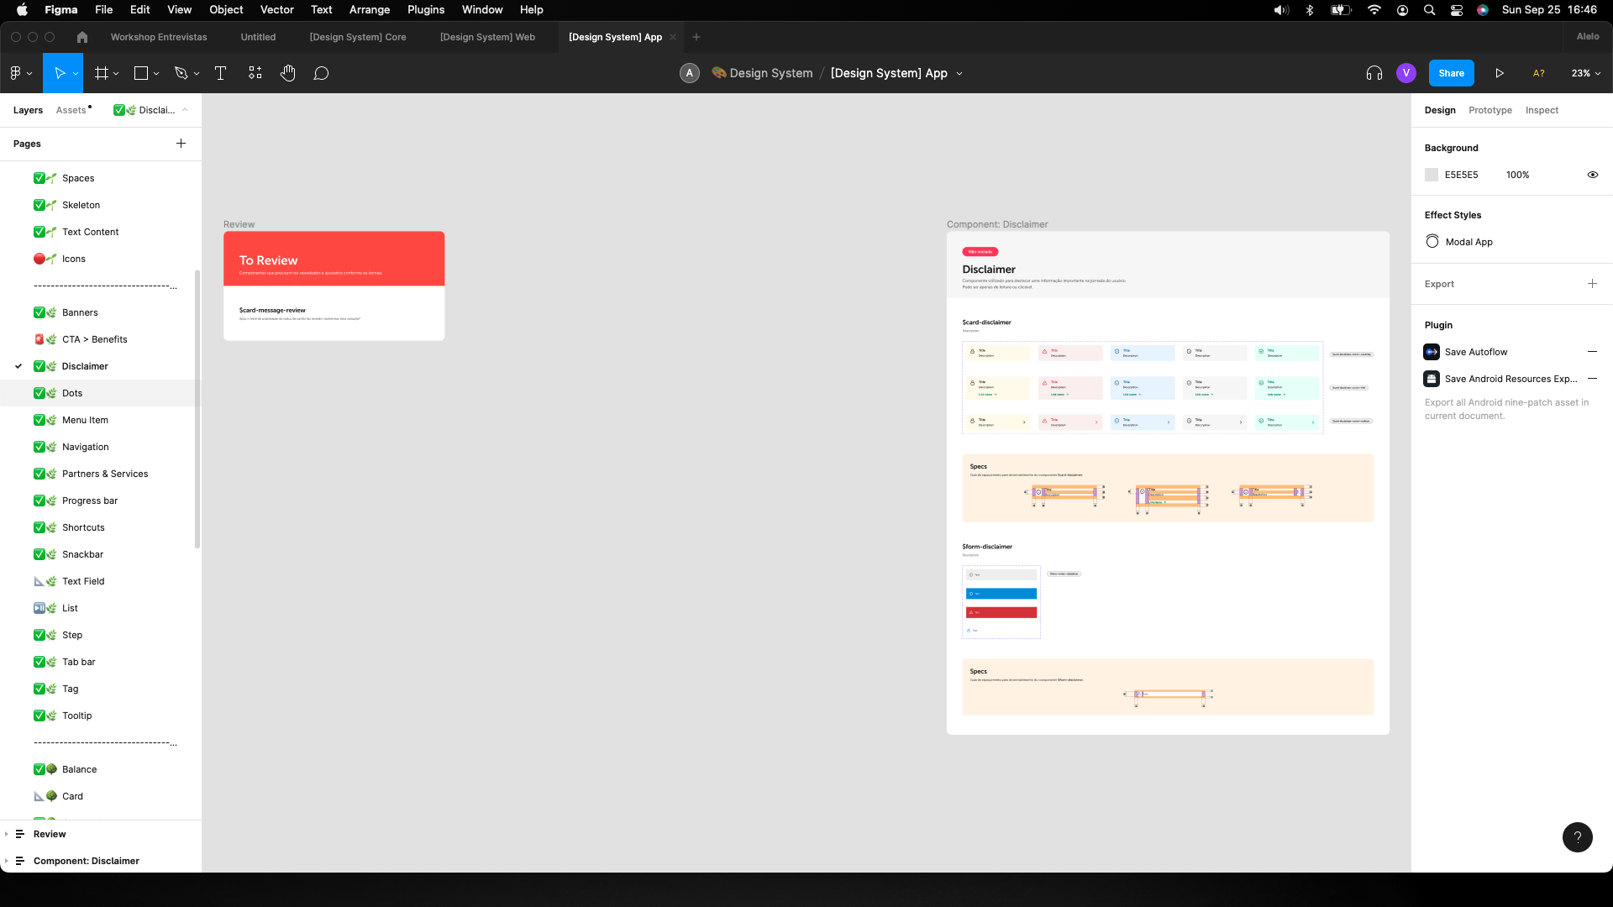Add a new page with plus icon
Screen dimensions: 1613x907
pos(181,144)
